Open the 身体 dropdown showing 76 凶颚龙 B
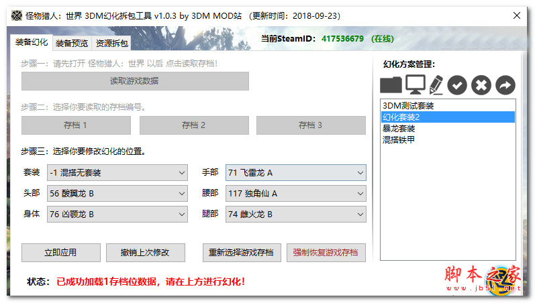 coord(117,215)
